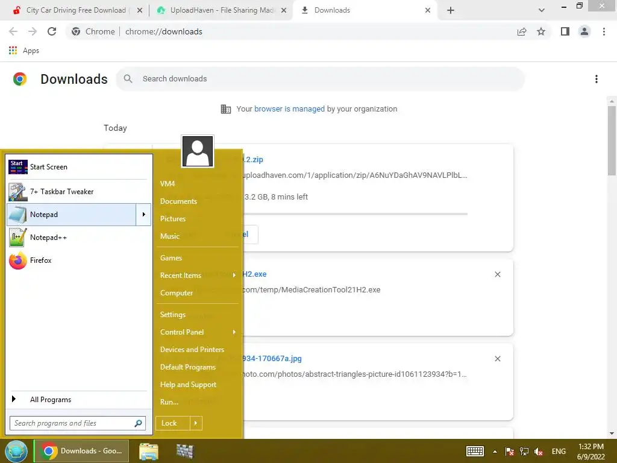617x463 pixels.
Task: Open the H2.exe download file link
Action: pyautogui.click(x=255, y=274)
